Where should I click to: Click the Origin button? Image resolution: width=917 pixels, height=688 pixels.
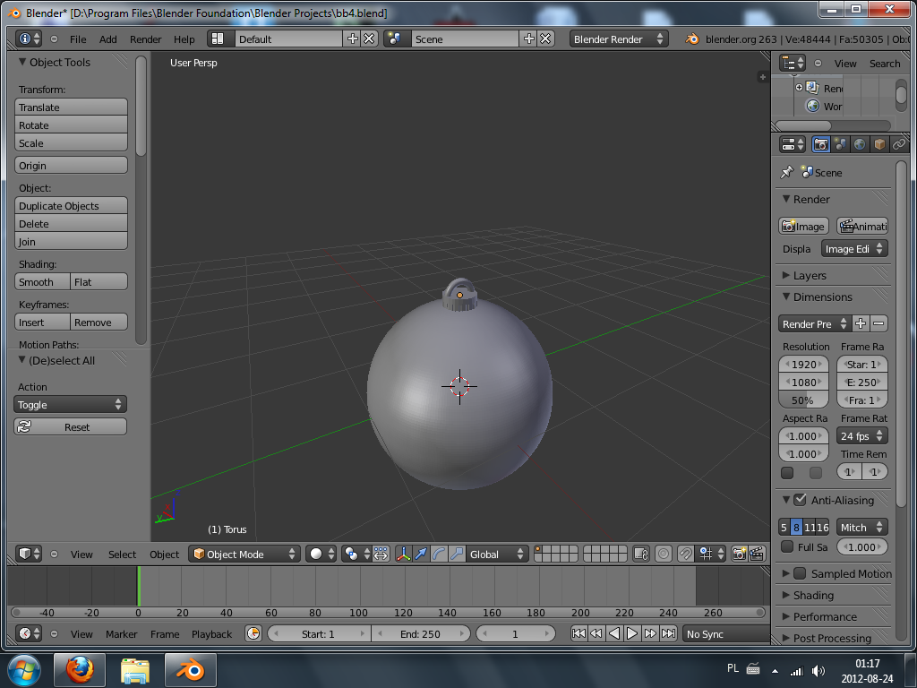click(71, 166)
